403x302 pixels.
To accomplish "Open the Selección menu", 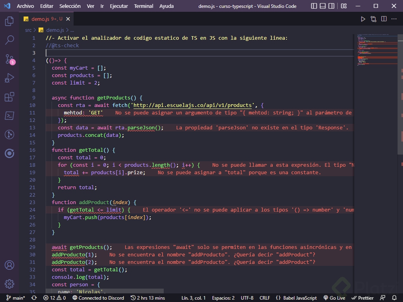I will 70,6.
